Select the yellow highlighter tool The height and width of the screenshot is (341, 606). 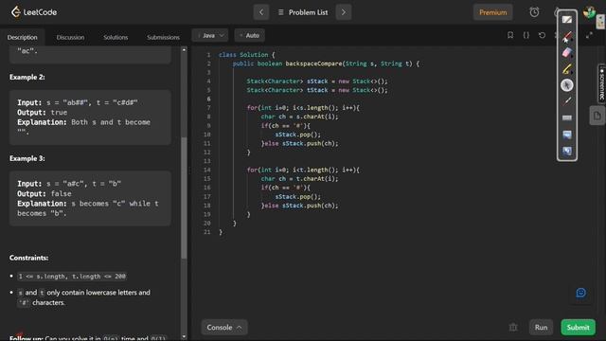pos(567,69)
